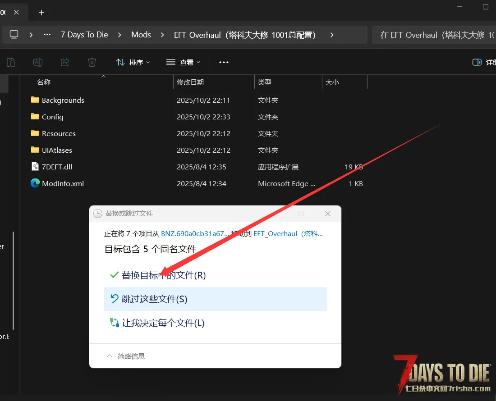Open the 查看 view dropdown

pyautogui.click(x=184, y=62)
